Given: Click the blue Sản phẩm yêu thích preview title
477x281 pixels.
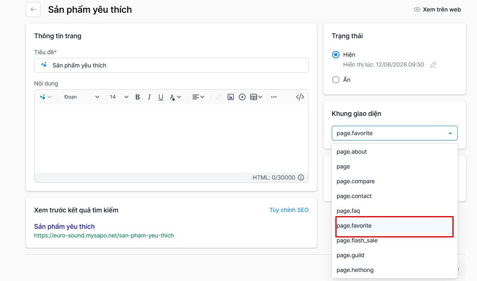Looking at the screenshot, I should [x=64, y=226].
